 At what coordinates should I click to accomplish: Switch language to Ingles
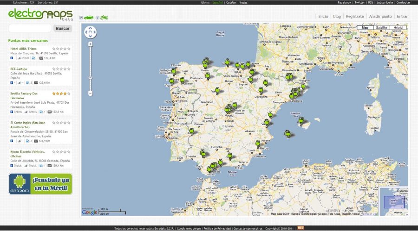243,2
